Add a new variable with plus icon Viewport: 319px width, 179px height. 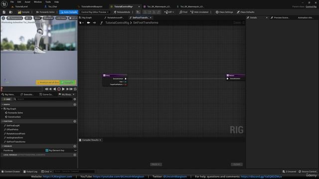[x=75, y=146]
